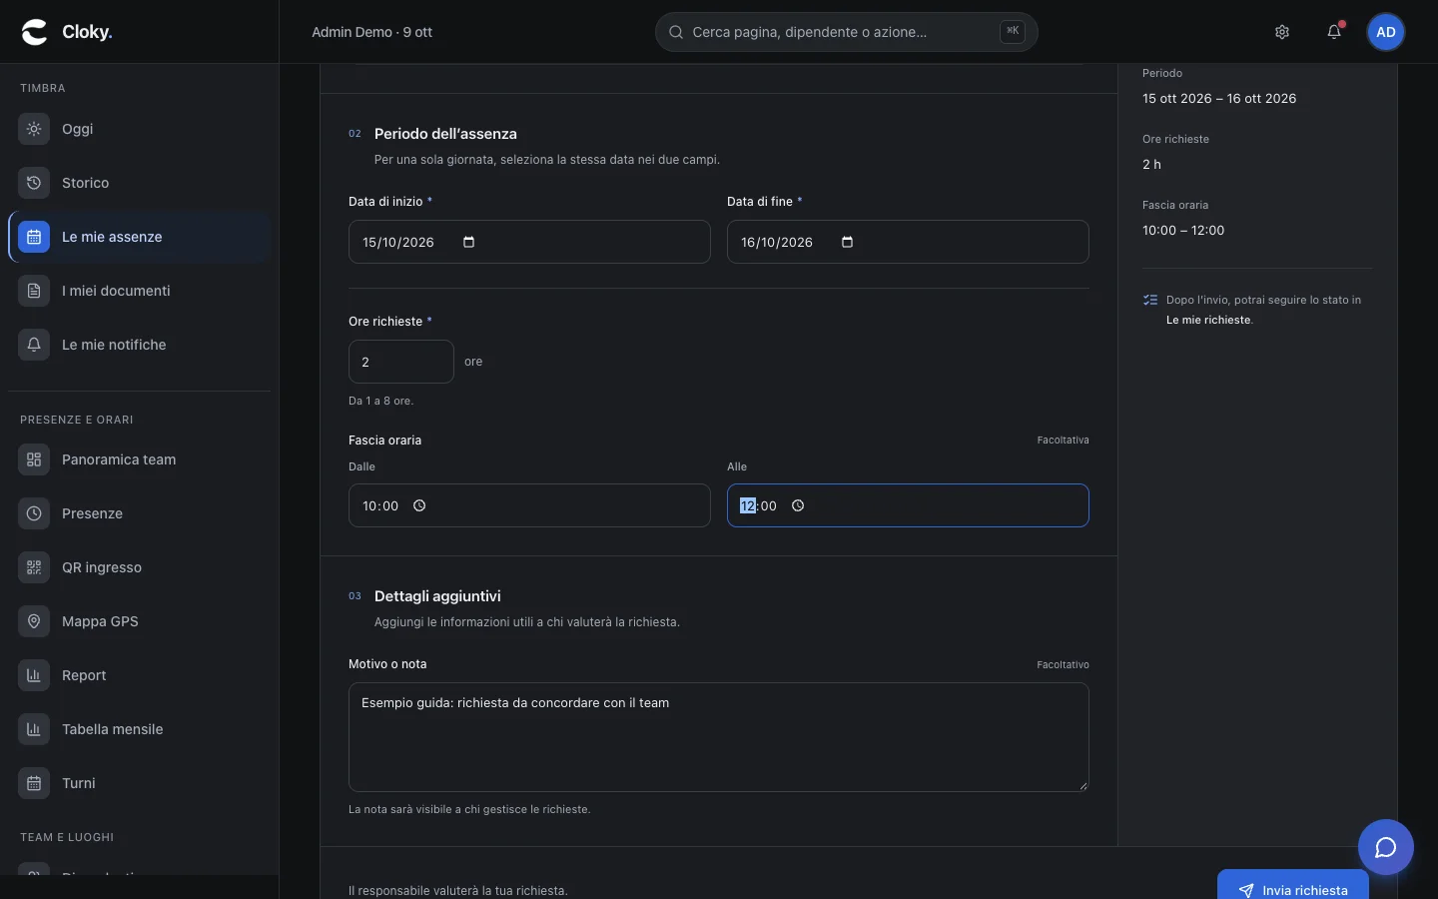This screenshot has height=899, width=1438.
Task: Open clock picker in Alle time field
Action: [x=798, y=505]
